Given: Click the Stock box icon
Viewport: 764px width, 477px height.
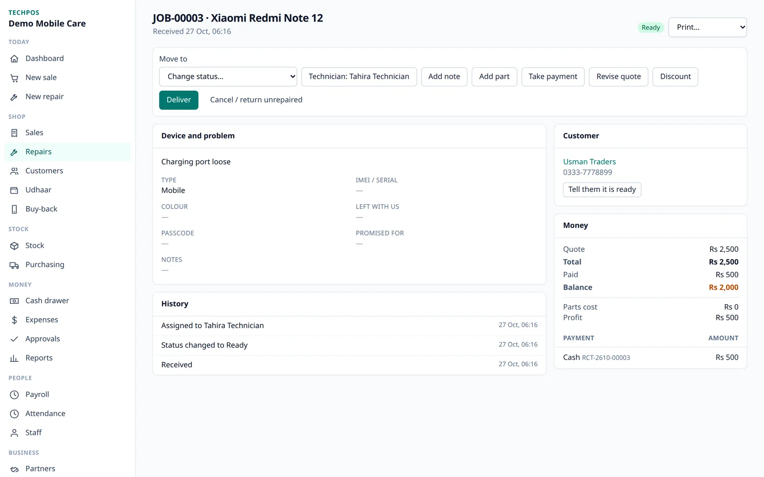Looking at the screenshot, I should [x=14, y=246].
